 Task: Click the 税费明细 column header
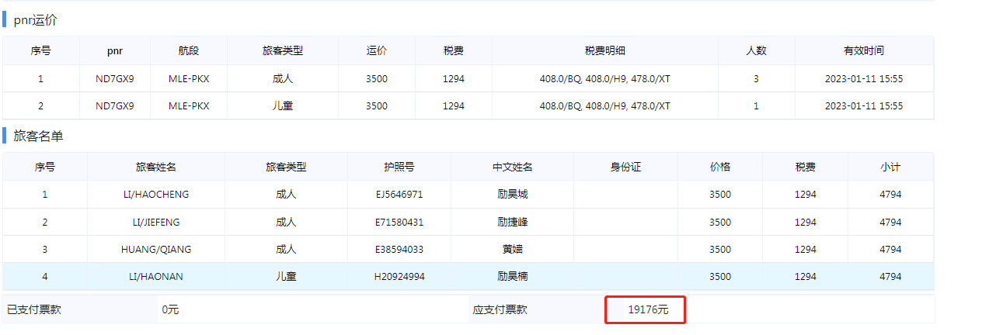coord(604,50)
